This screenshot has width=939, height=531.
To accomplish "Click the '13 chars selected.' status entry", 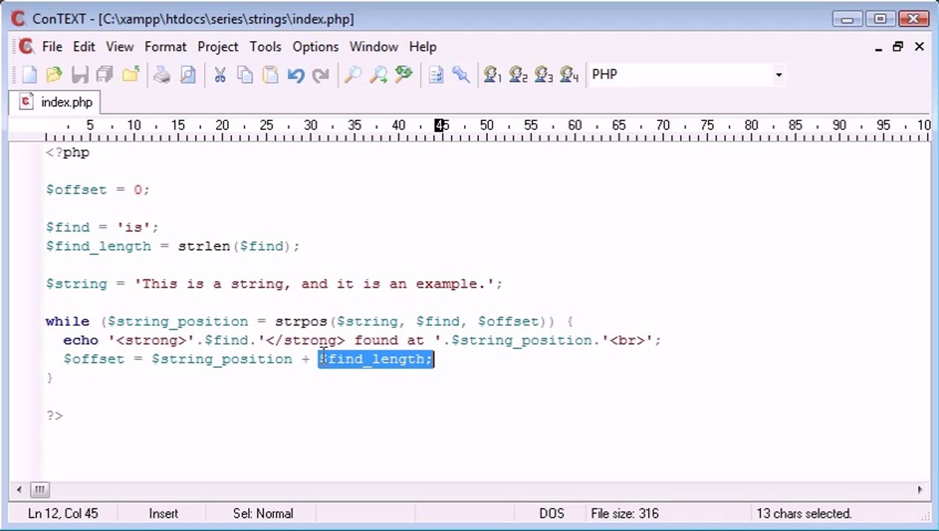I will [x=804, y=513].
